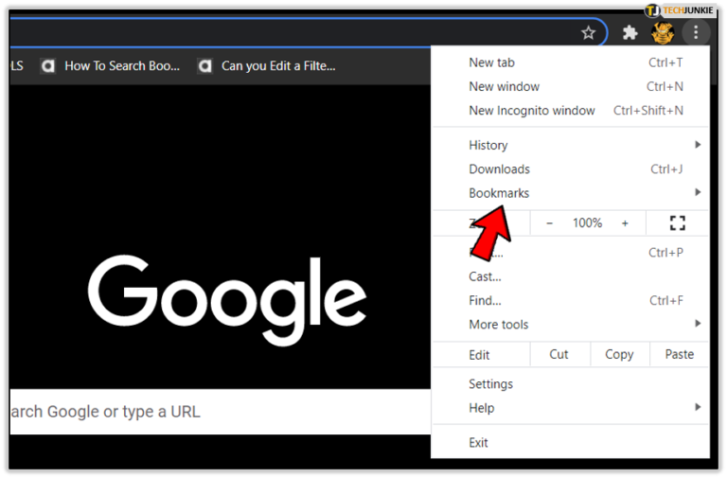Expand the More tools submenu
Viewport: 727px width, 478px height.
point(570,325)
